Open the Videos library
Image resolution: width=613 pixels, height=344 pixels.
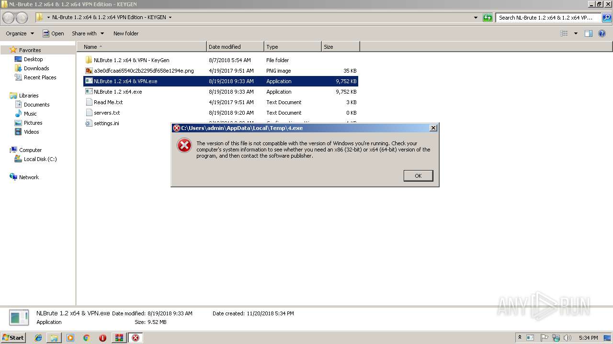[x=31, y=132]
